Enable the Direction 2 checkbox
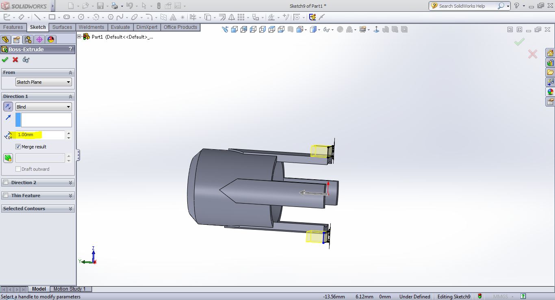The image size is (555, 300). pyautogui.click(x=6, y=183)
